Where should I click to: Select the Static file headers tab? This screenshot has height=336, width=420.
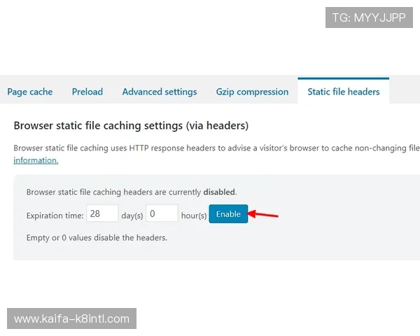point(343,92)
